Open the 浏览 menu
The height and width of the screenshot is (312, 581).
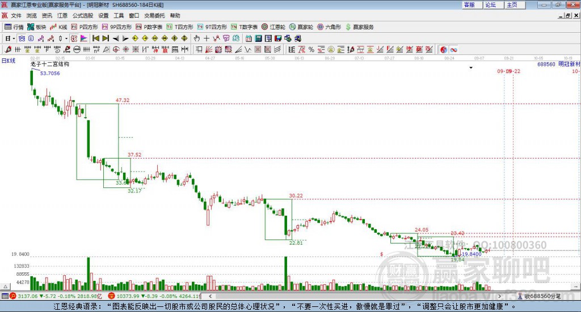point(32,15)
